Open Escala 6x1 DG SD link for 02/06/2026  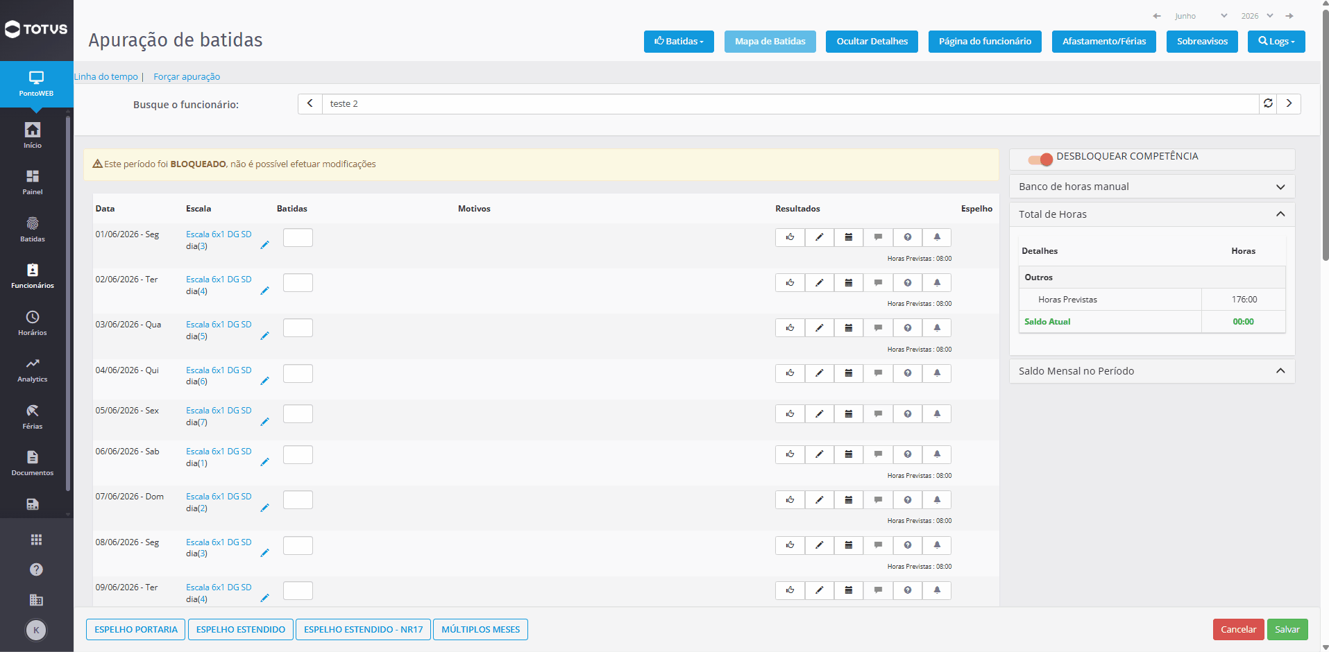[x=219, y=280]
